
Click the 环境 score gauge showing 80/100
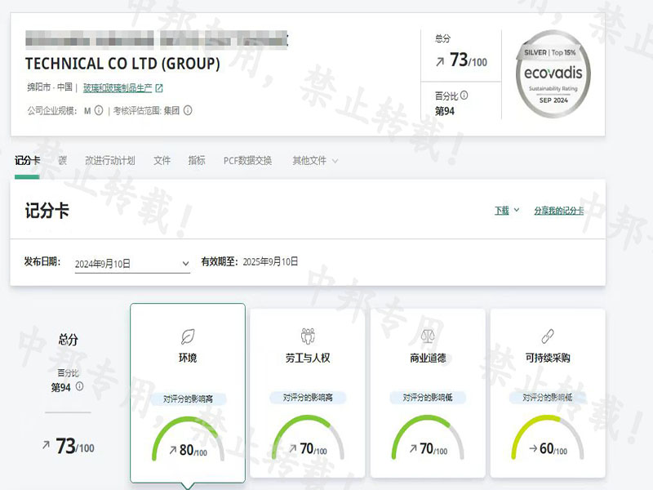188,445
